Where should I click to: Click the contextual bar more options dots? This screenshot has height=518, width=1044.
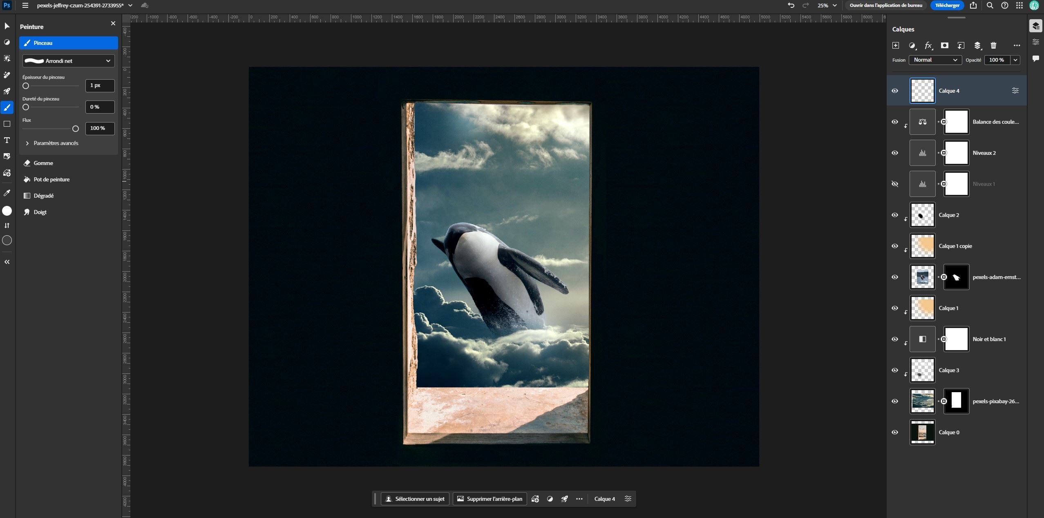(579, 499)
